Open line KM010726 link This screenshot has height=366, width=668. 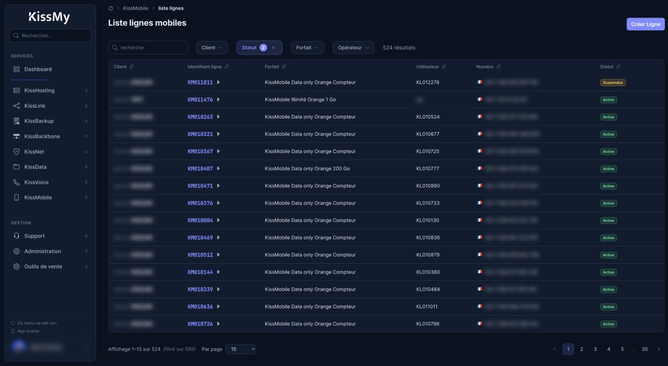(200, 324)
